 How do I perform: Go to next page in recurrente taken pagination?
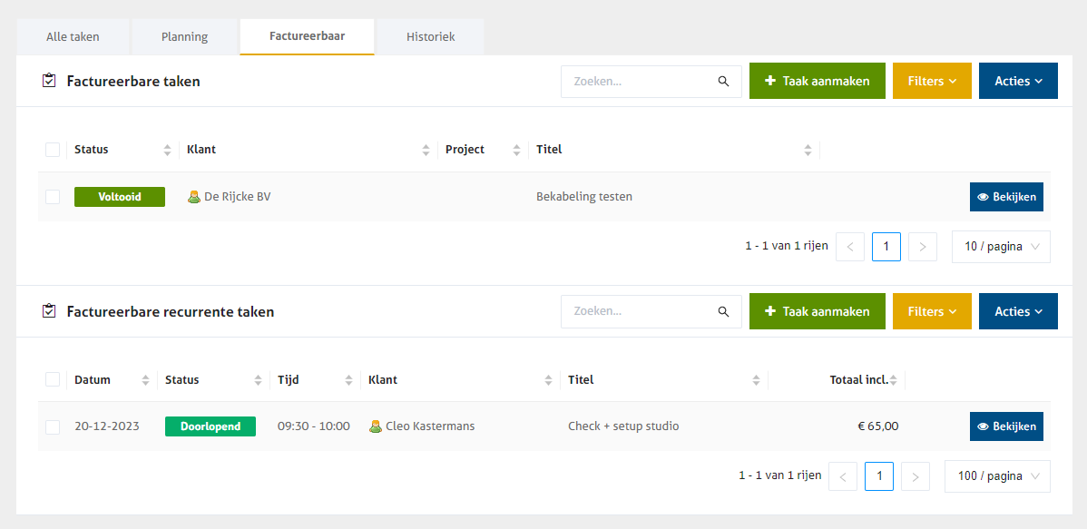(x=916, y=476)
